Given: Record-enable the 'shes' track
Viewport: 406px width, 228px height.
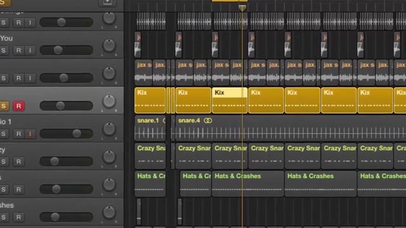Looking at the screenshot, I should pos(18,217).
